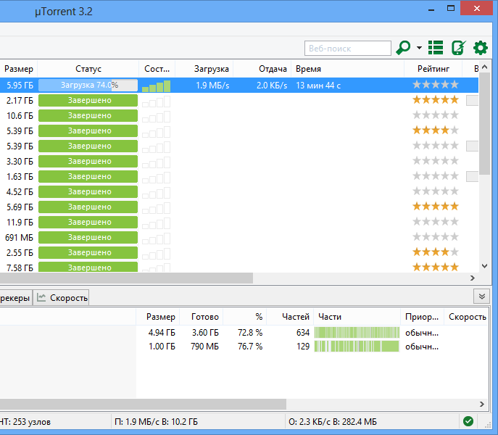This screenshot has width=498, height=435.
Task: Sort torrents by the Рейтинг column header
Action: coord(433,69)
